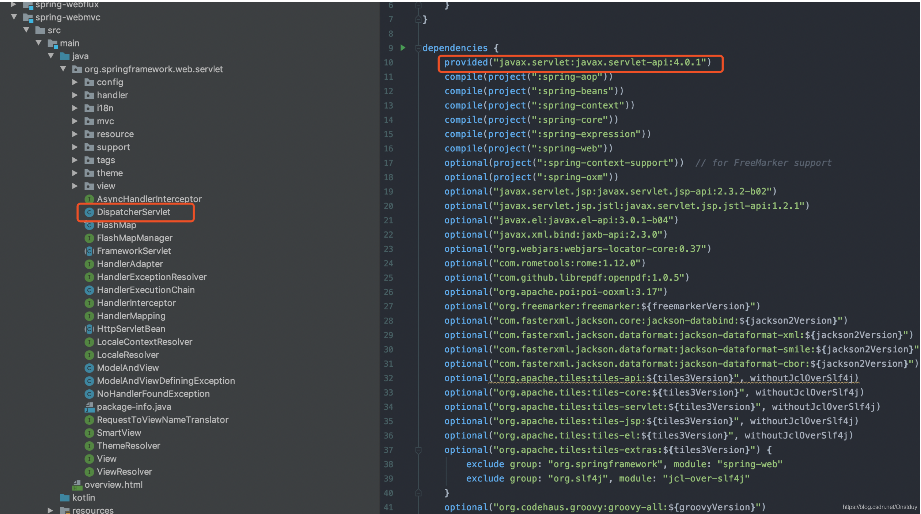Click the 'for FreeMarker support' comment

coord(763,163)
